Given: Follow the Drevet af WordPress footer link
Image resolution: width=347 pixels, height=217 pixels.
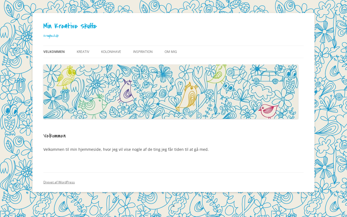Looking at the screenshot, I should tap(59, 182).
